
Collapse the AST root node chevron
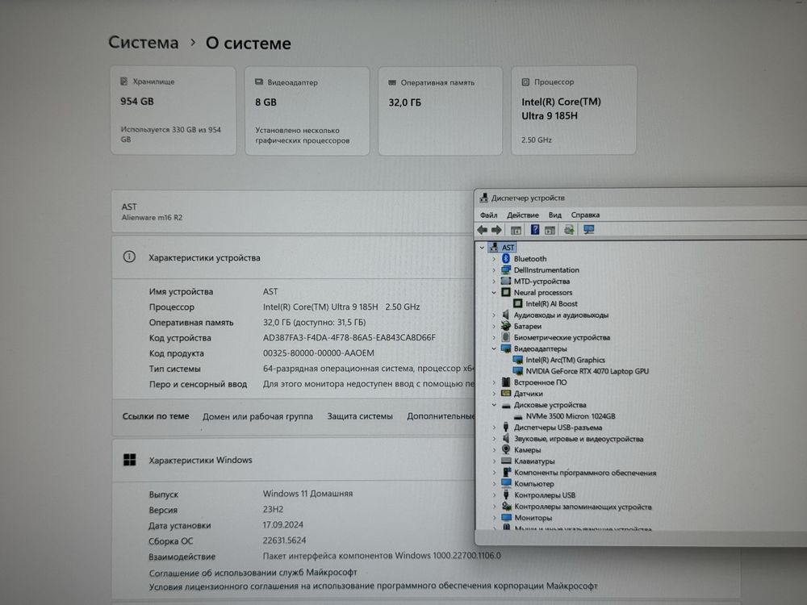(483, 248)
